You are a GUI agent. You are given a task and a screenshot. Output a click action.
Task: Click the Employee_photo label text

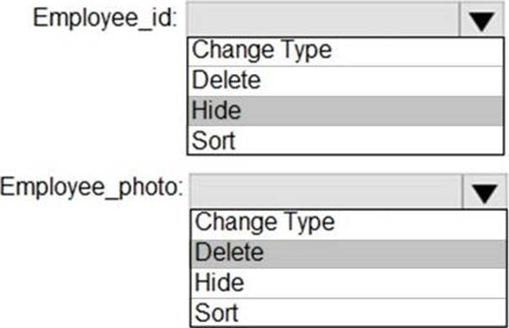coord(92,188)
